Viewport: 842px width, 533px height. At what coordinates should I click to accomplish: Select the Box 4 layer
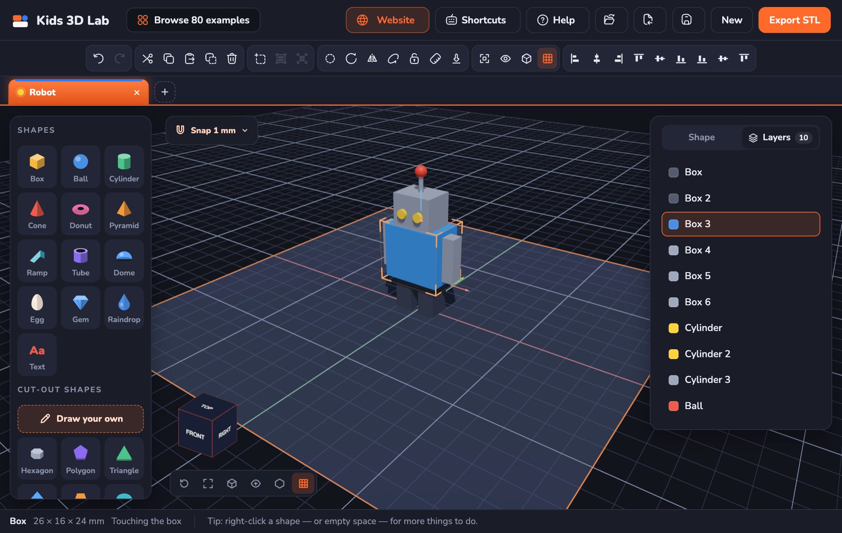tap(741, 250)
